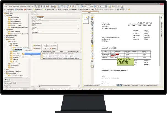Click the previous result arrow button
The width and height of the screenshot is (167, 113).
pyautogui.click(x=45, y=45)
